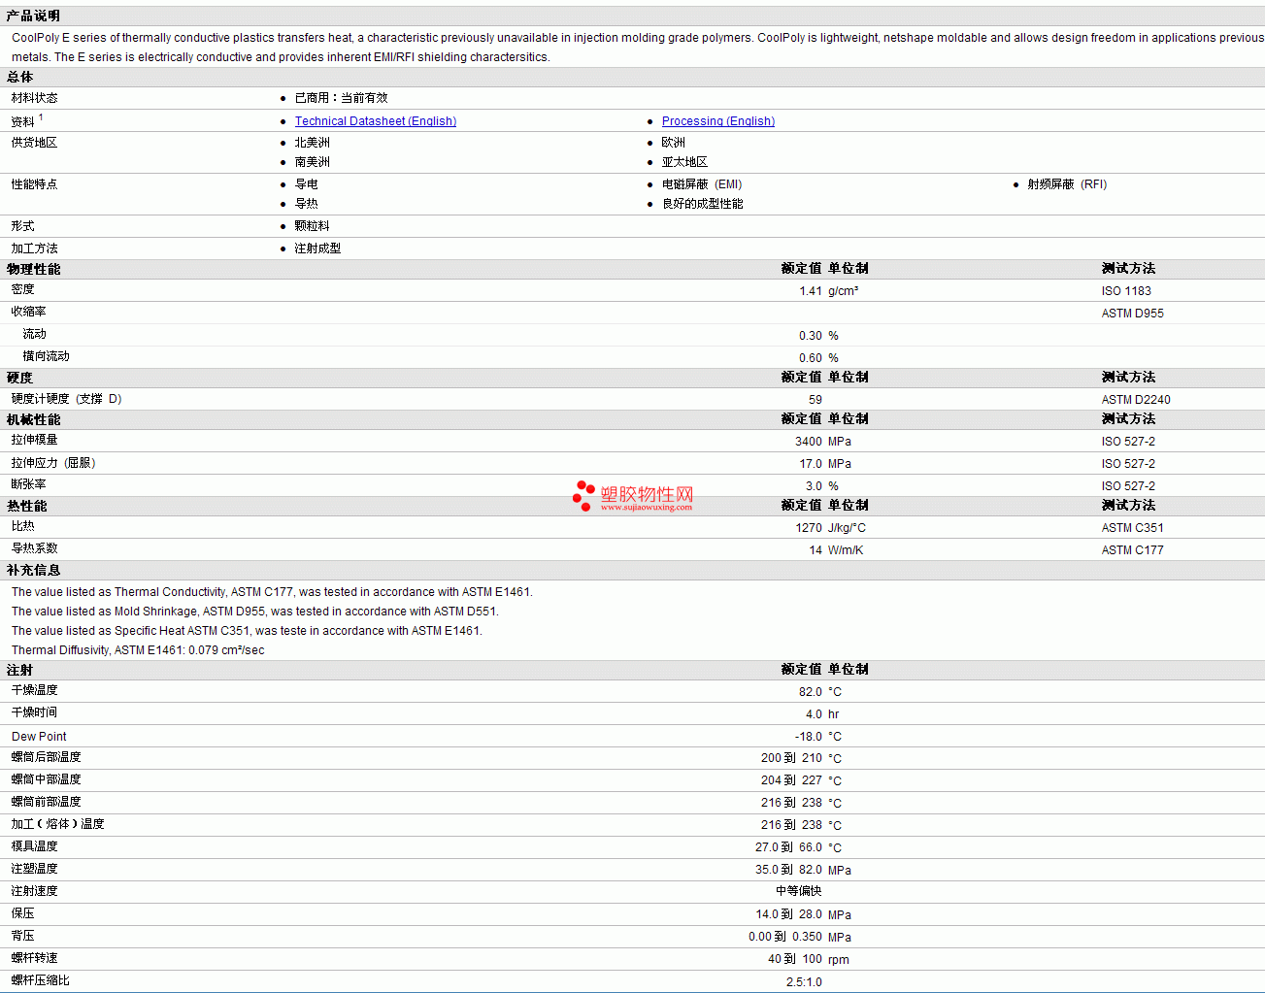Click the ASTM D2240 test method
Image resolution: width=1265 pixels, height=993 pixels.
(1136, 400)
